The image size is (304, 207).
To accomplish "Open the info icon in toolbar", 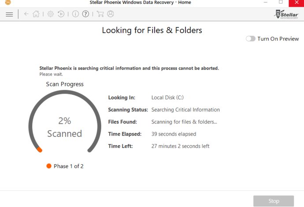I will (x=75, y=14).
